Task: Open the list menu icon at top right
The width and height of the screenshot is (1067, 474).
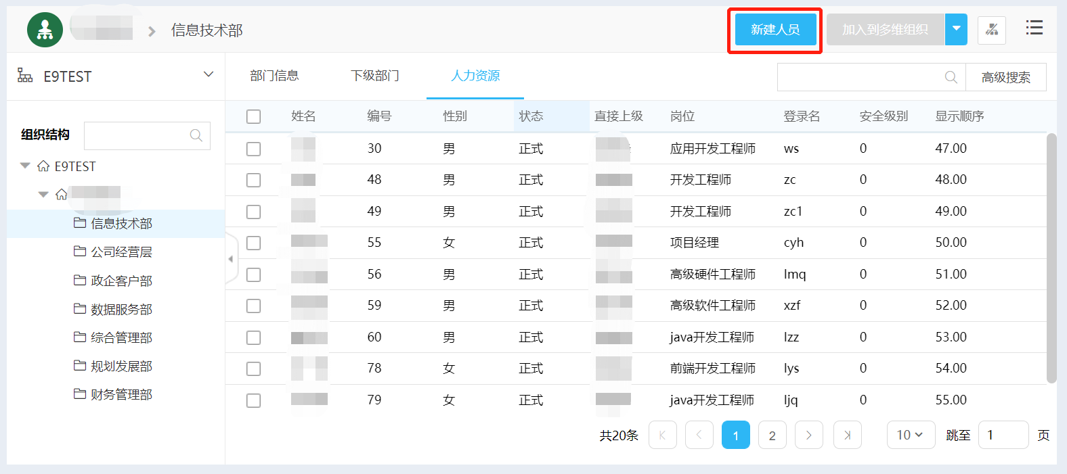Action: pyautogui.click(x=1034, y=28)
